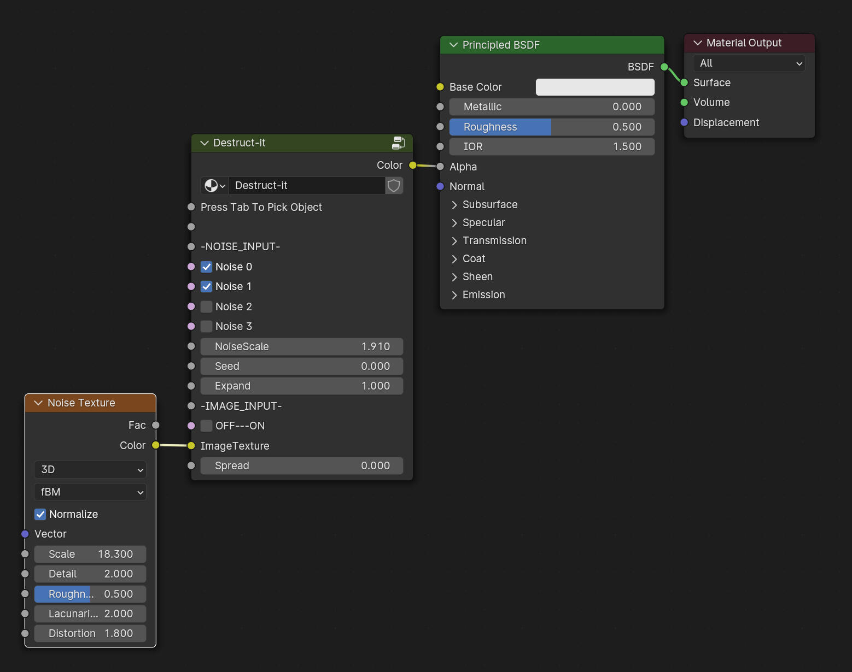Image resolution: width=852 pixels, height=672 pixels.
Task: Collapse the Principled BSDF node
Action: click(453, 45)
